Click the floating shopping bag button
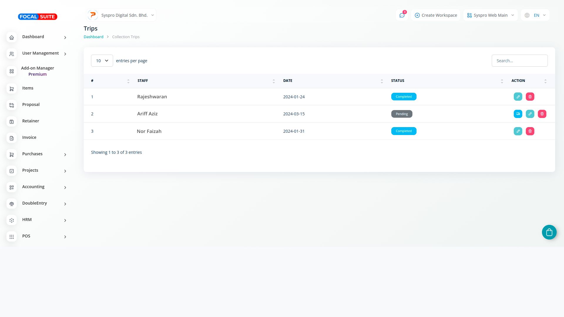Screen dimensions: 564x317 [x=549, y=232]
